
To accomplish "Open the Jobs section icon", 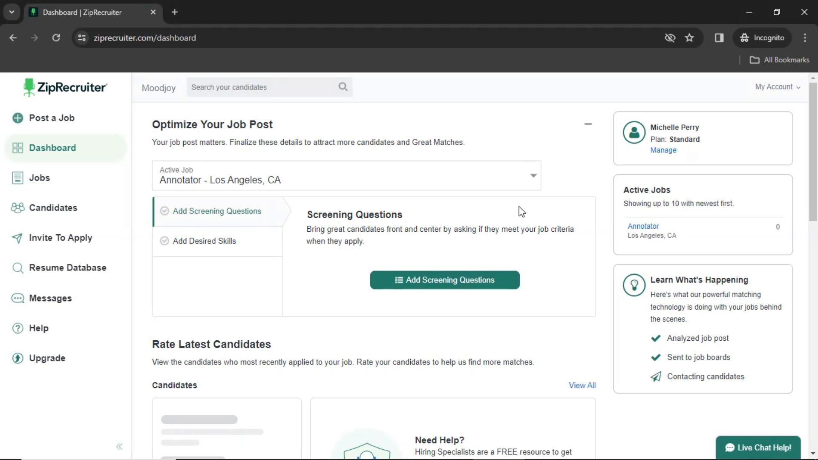I will click(x=17, y=178).
